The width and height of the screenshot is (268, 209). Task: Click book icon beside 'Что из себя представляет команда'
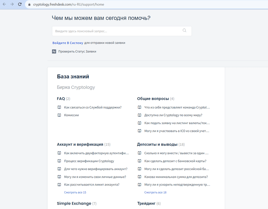(x=139, y=107)
